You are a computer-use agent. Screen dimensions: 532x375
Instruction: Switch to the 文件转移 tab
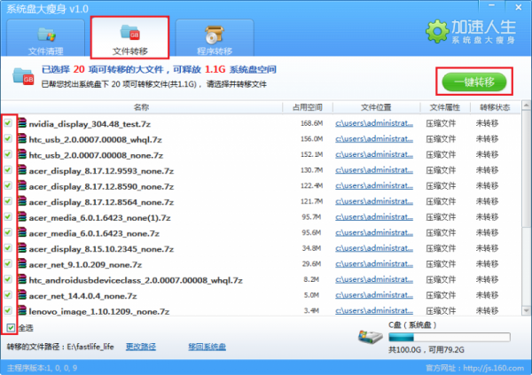[130, 38]
